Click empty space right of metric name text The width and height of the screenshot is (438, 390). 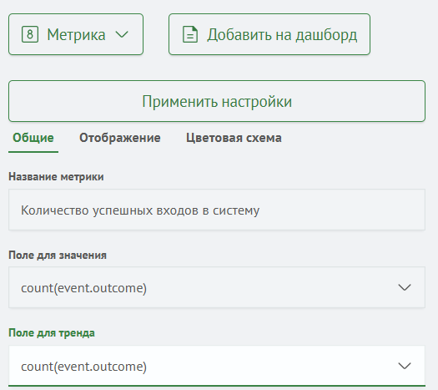click(x=340, y=210)
